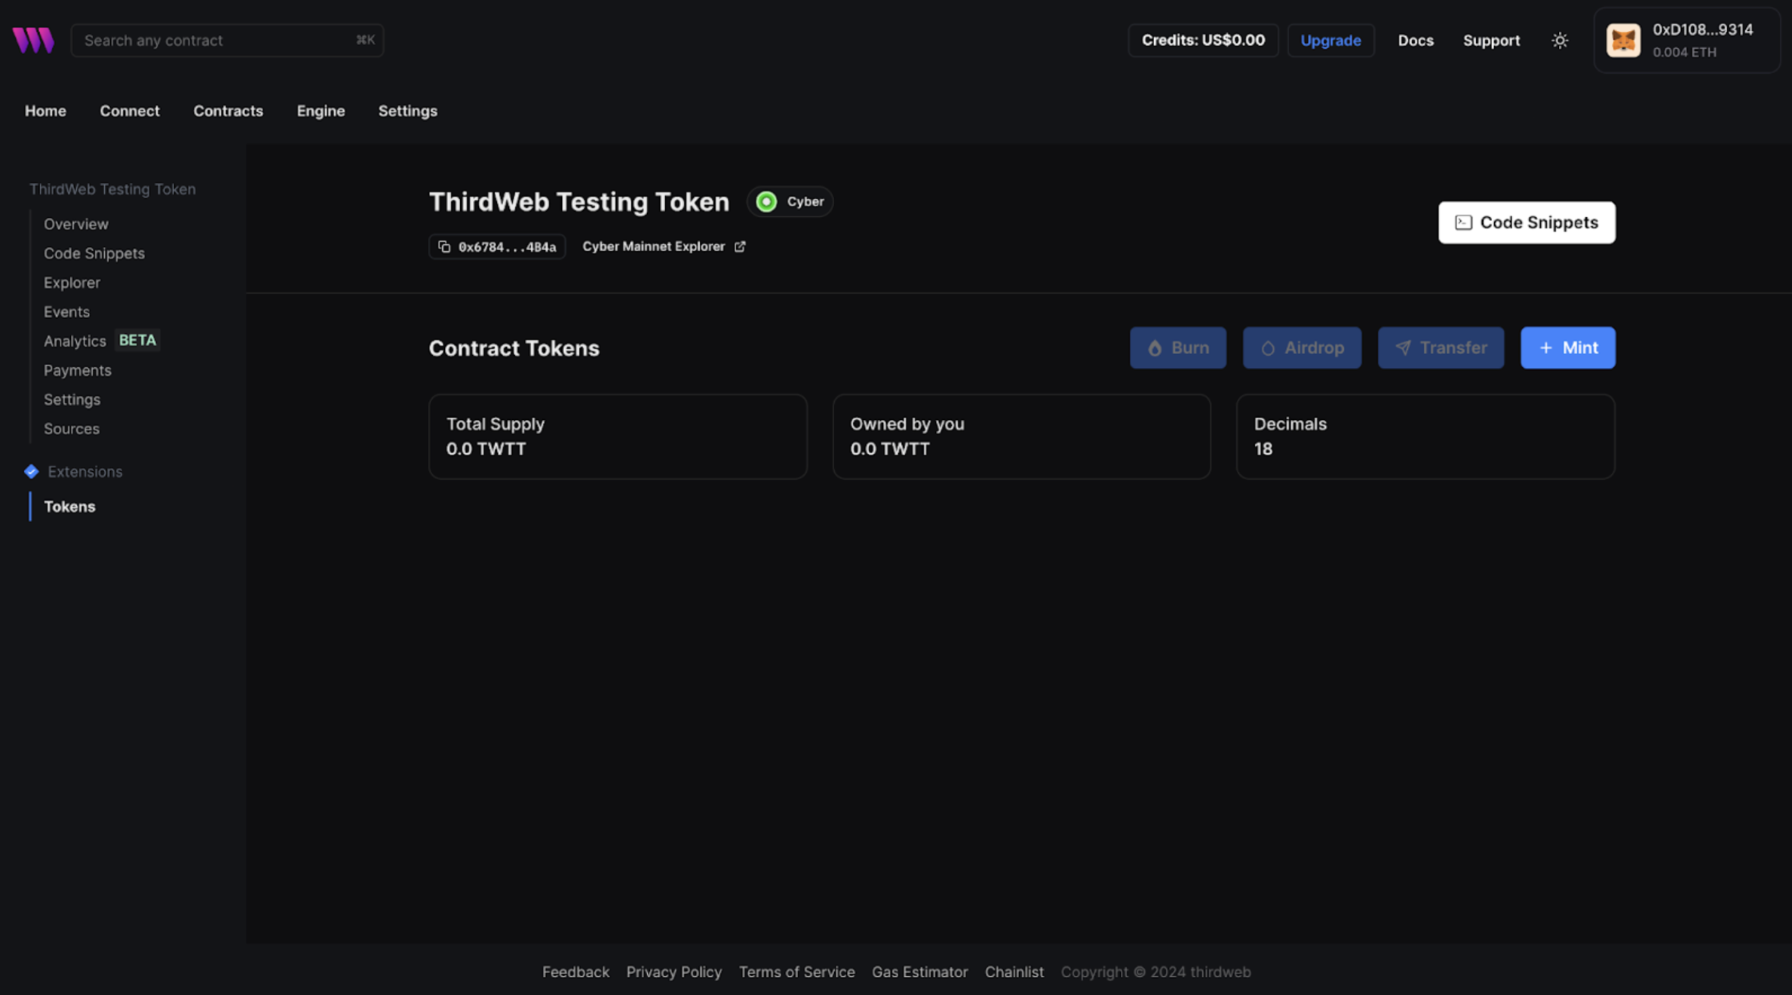This screenshot has width=1792, height=995.
Task: Go to the Contracts tab
Action: pos(228,111)
